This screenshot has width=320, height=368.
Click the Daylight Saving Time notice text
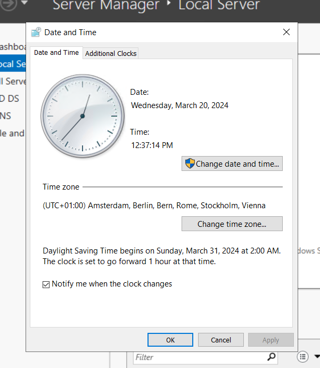point(162,256)
